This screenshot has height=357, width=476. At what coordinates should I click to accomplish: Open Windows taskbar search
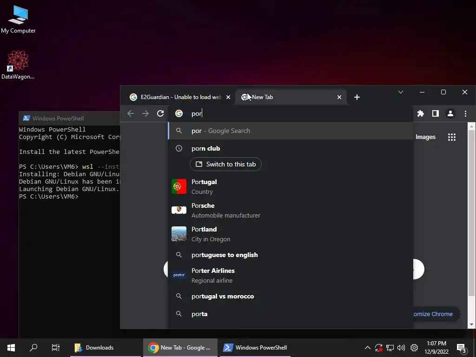33,348
